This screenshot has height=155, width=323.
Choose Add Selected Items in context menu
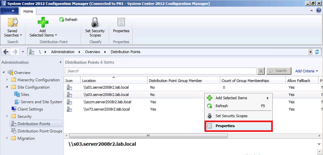(x=238, y=98)
